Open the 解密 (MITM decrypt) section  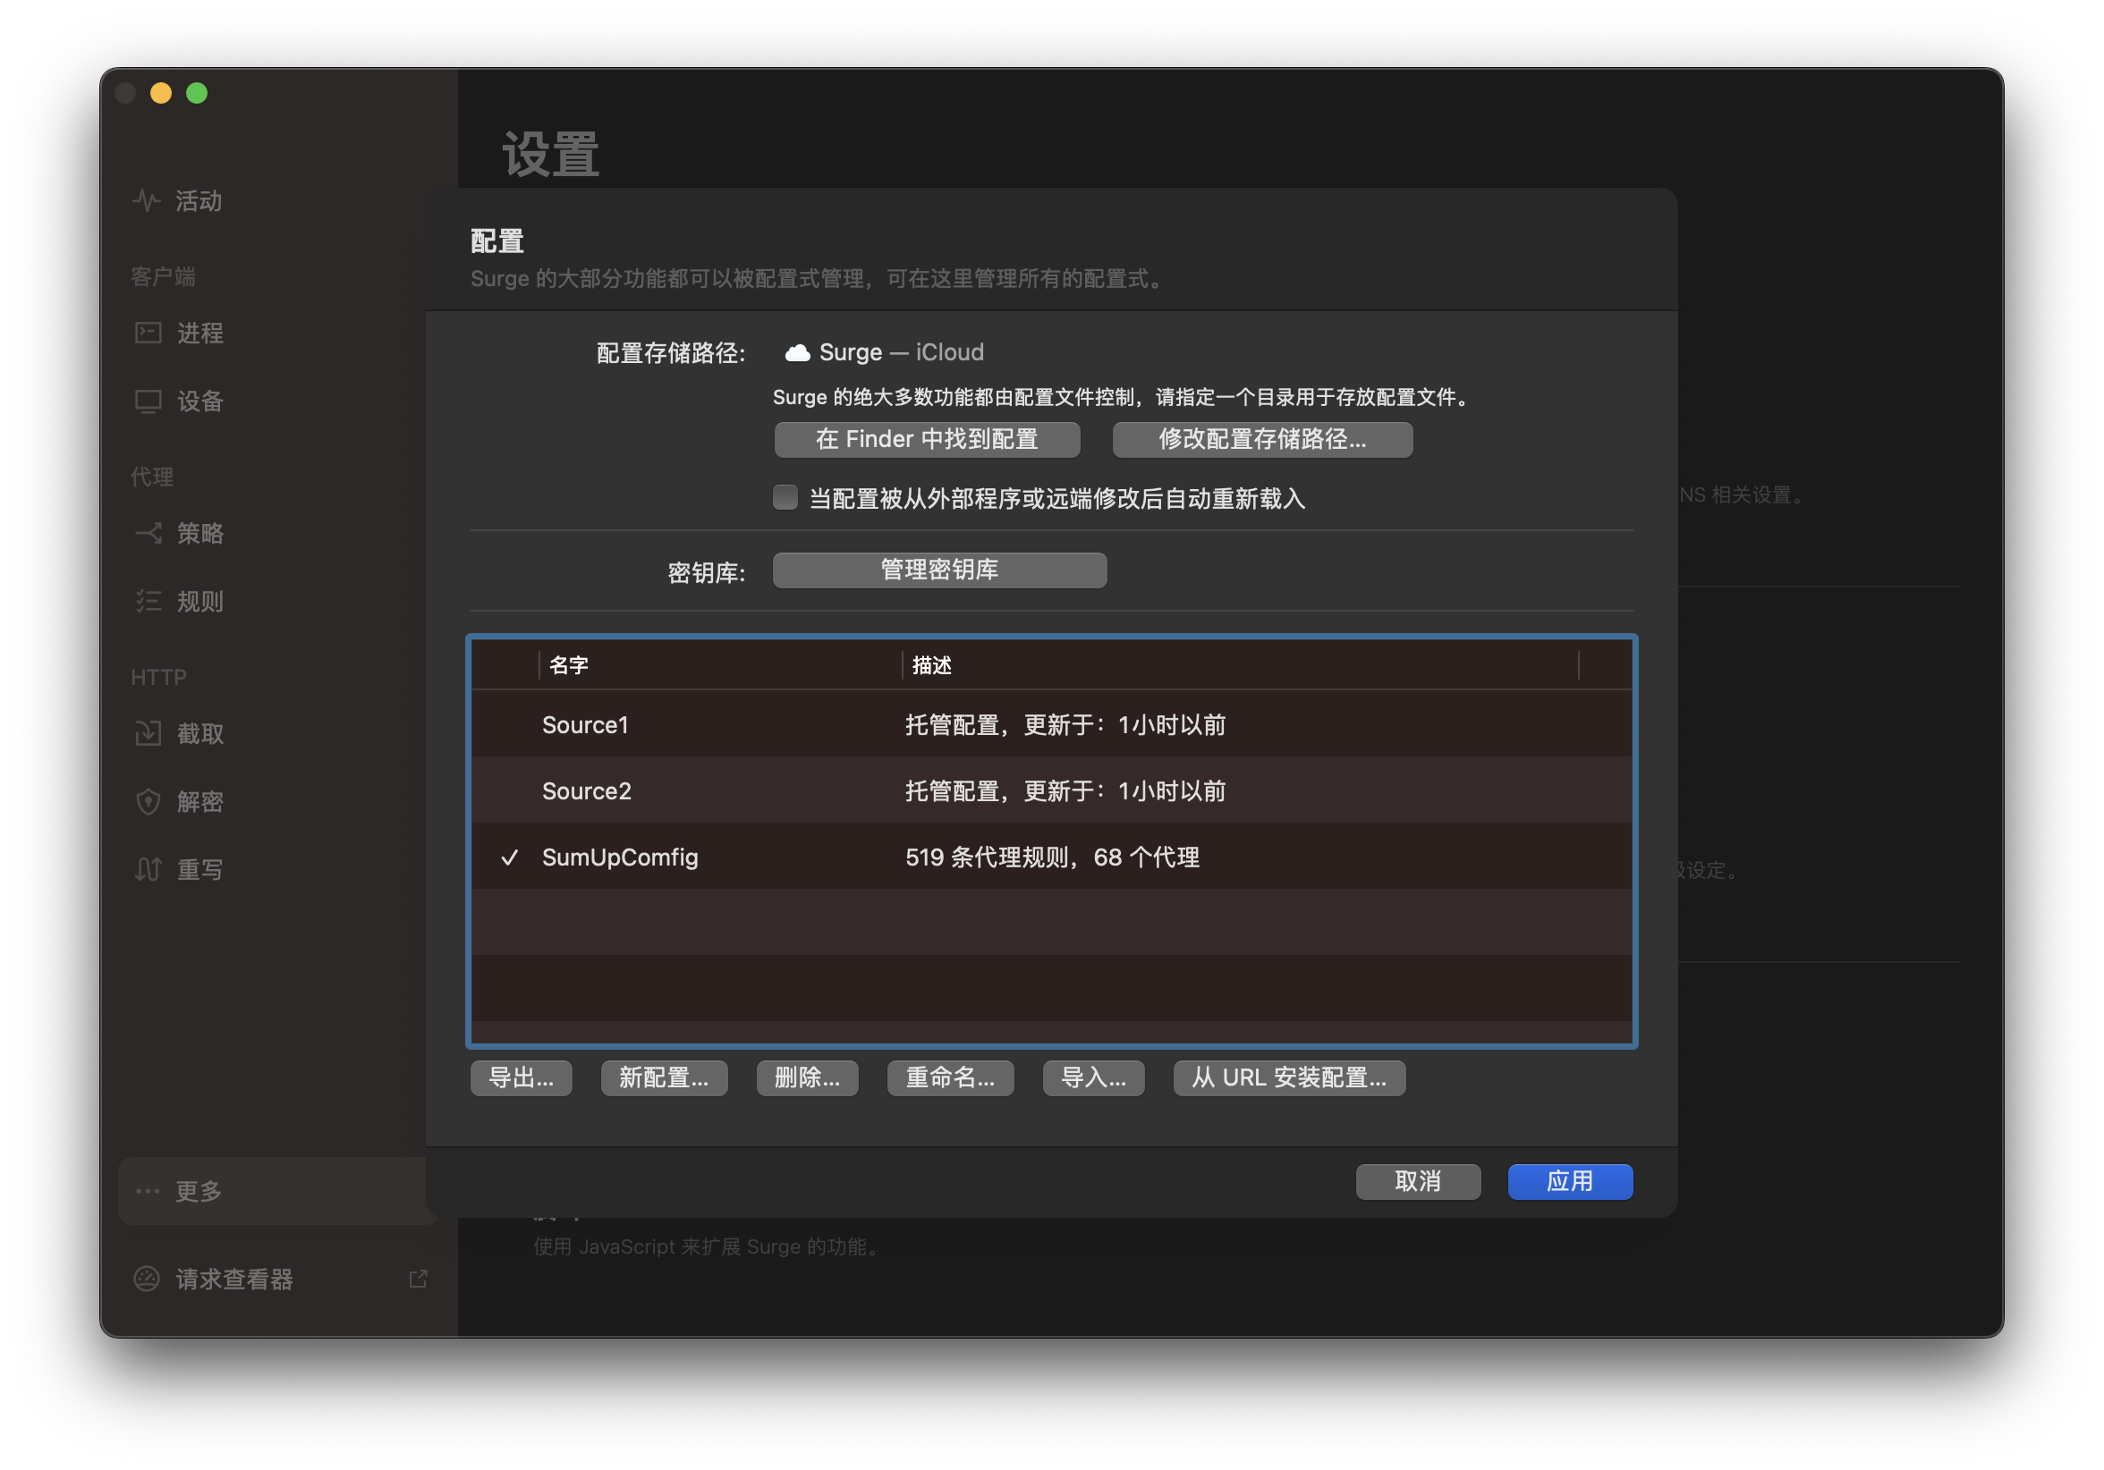click(200, 801)
